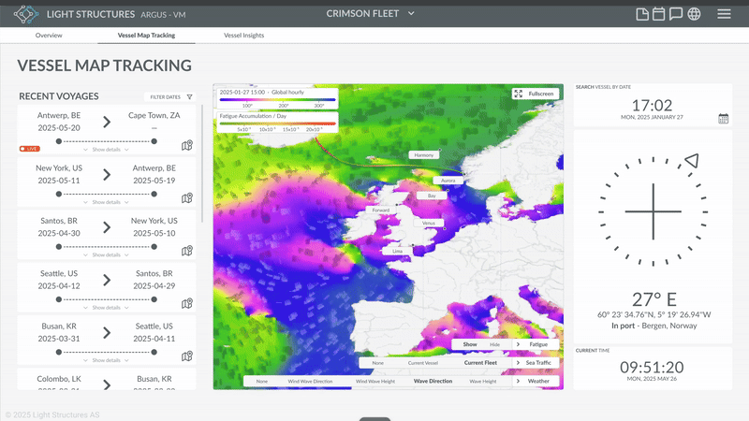Click the globe language icon
The image size is (749, 421).
pos(694,14)
